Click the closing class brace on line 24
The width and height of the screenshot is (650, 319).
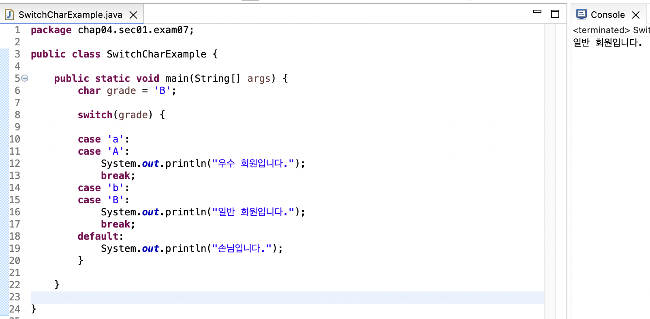34,309
